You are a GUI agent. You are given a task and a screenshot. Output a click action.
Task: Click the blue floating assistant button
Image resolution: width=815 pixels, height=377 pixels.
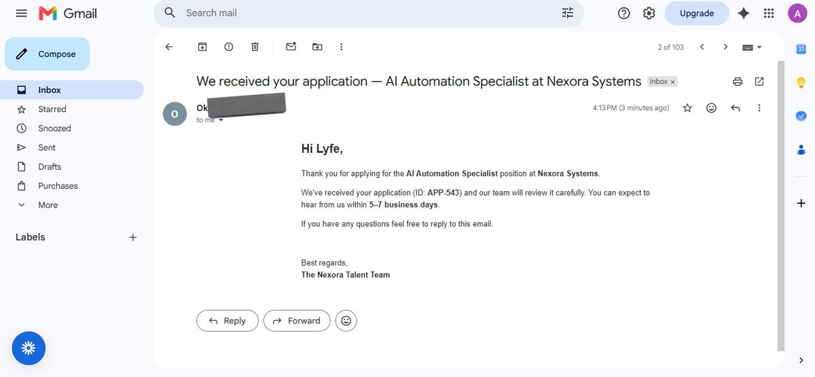29,348
